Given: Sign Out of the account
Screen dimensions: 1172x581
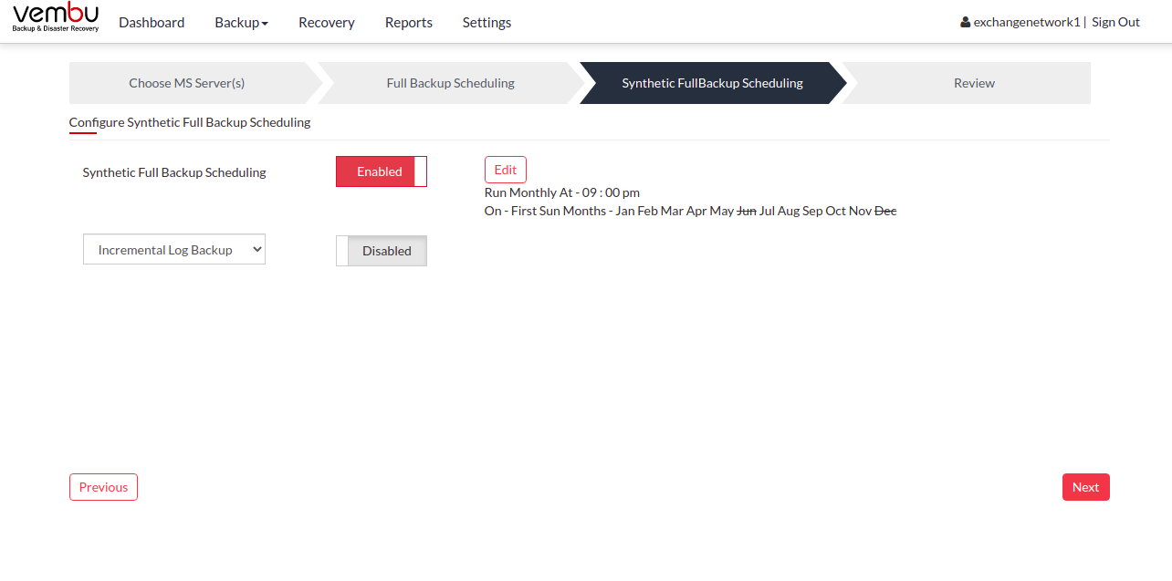Looking at the screenshot, I should (1115, 22).
